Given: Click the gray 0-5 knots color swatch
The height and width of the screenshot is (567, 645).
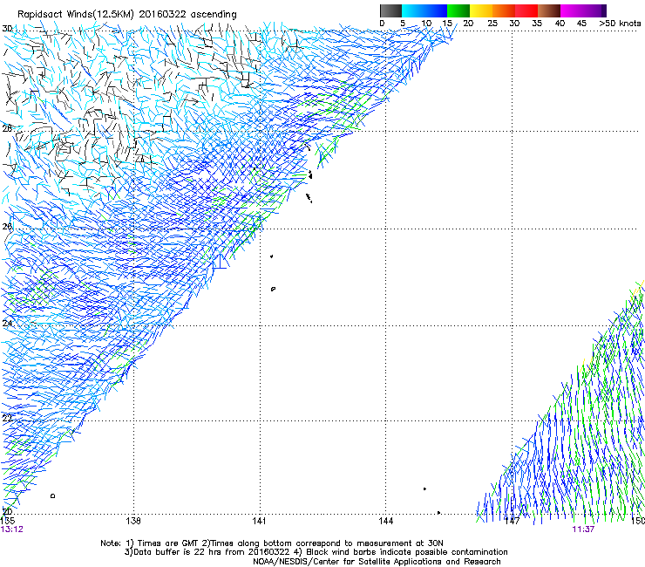Looking at the screenshot, I should 390,10.
